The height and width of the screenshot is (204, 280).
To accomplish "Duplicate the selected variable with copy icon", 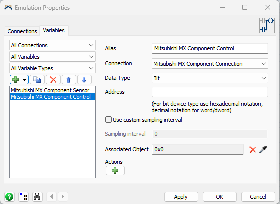I will (37, 80).
